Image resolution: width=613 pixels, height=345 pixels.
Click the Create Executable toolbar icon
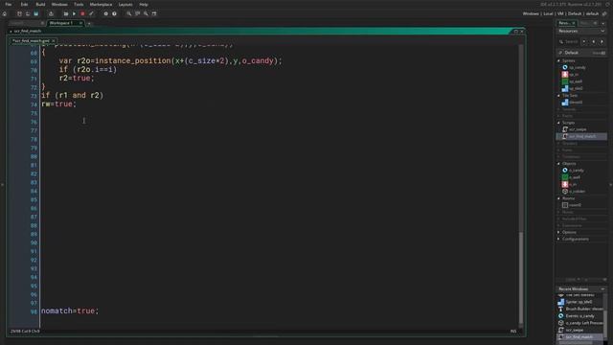pos(51,13)
